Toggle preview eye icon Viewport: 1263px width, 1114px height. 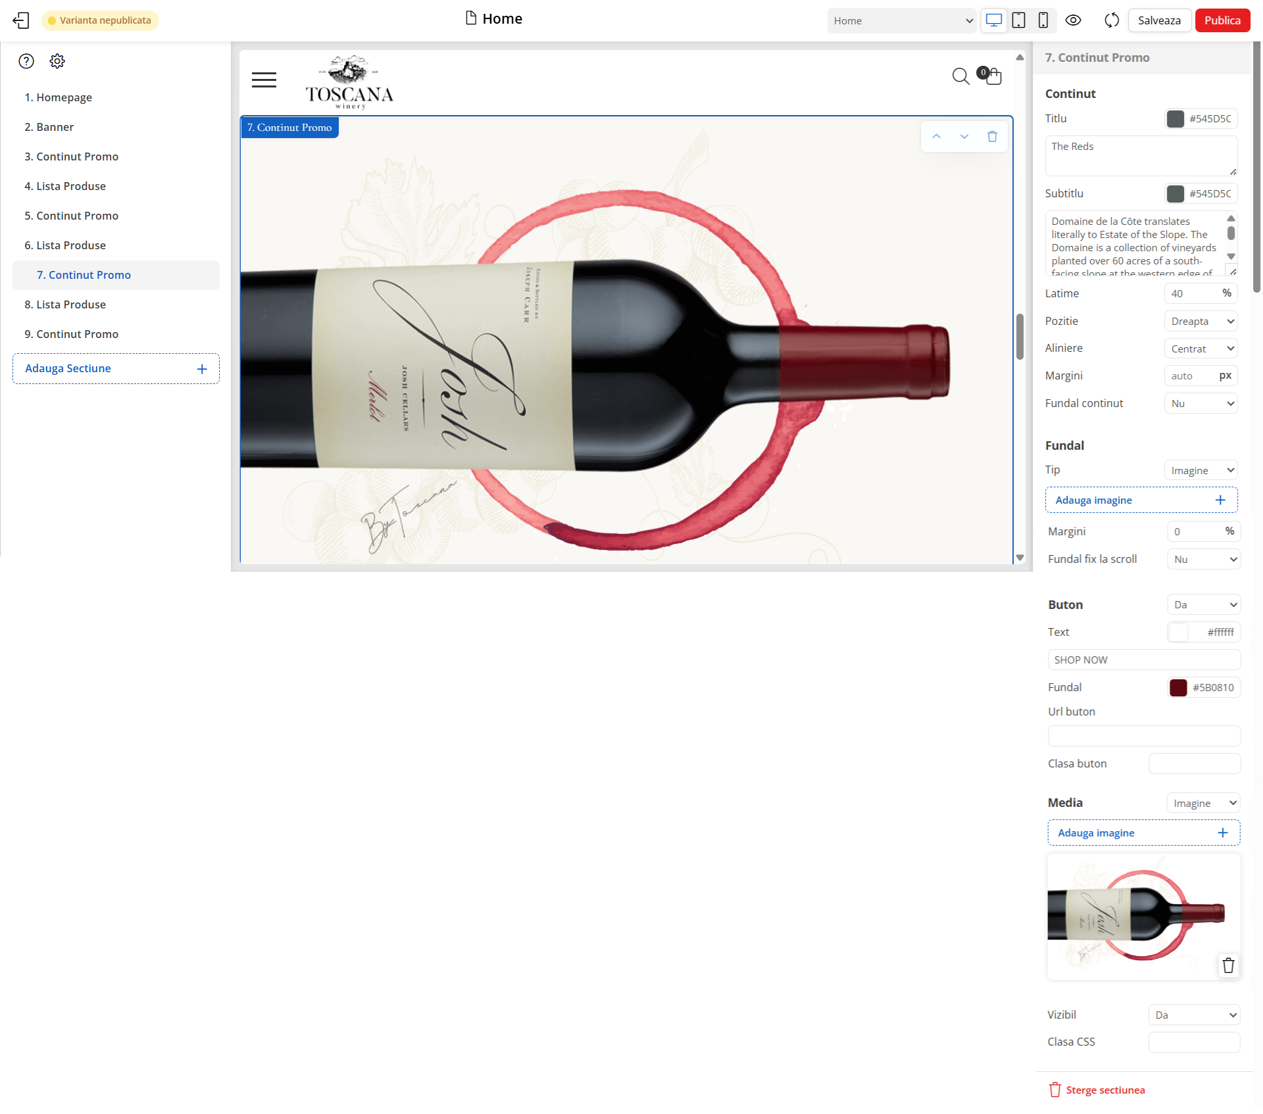[1073, 20]
